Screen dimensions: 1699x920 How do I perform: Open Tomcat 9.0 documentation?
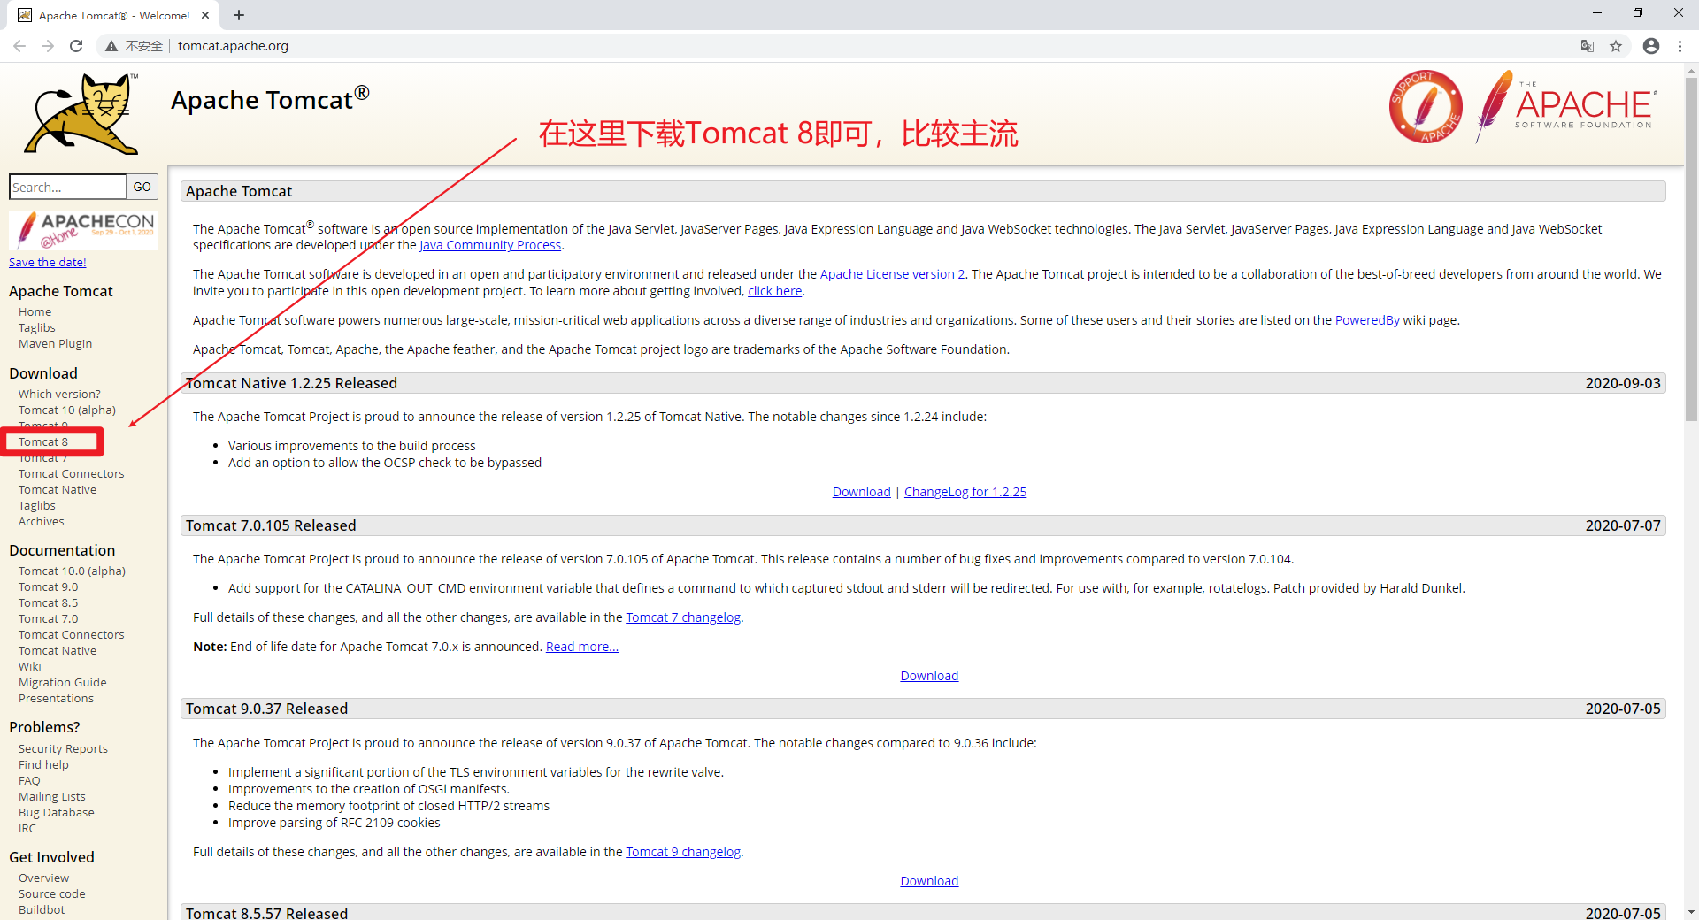(x=48, y=586)
